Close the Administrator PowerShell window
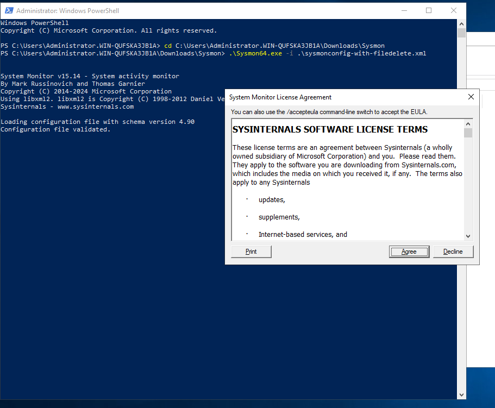This screenshot has height=408, width=495. click(454, 10)
